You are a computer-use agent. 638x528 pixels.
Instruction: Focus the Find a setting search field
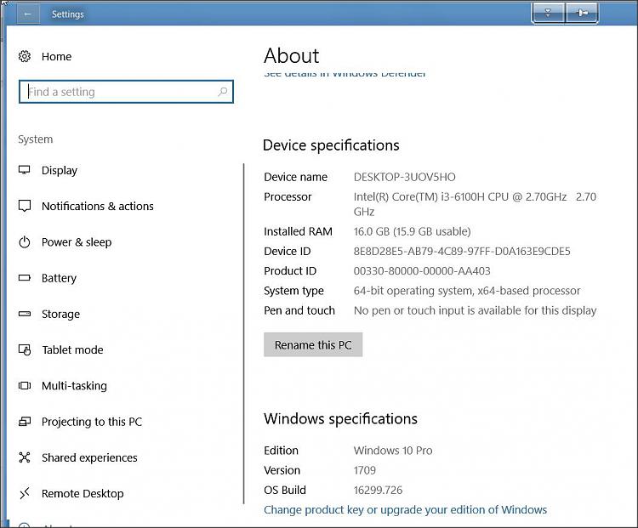click(x=126, y=92)
